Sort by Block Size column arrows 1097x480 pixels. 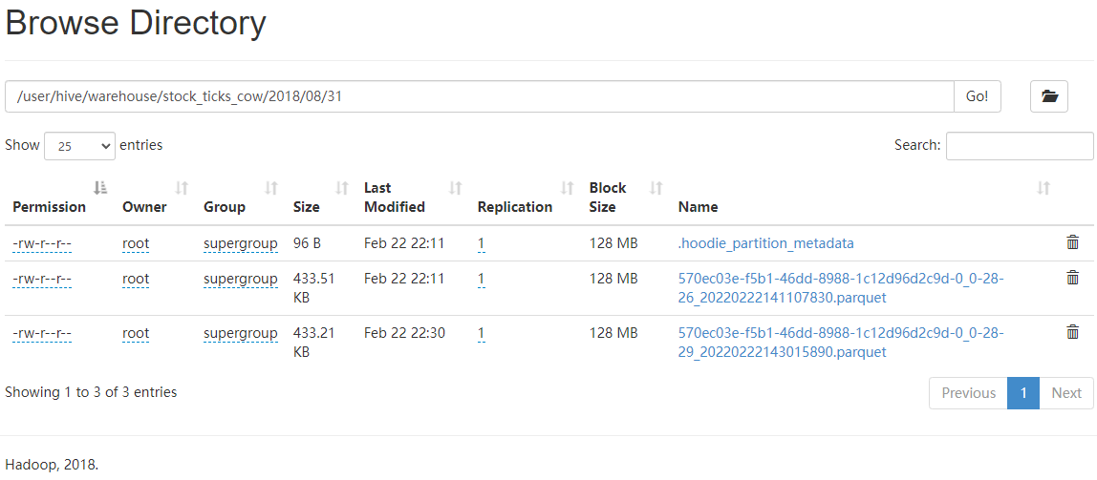656,187
